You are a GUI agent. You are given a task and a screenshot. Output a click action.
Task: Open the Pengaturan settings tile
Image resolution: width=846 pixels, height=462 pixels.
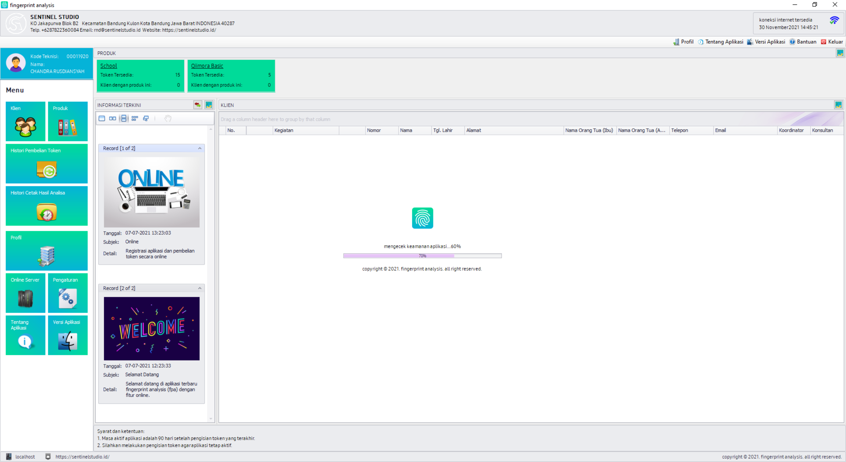[x=68, y=293]
